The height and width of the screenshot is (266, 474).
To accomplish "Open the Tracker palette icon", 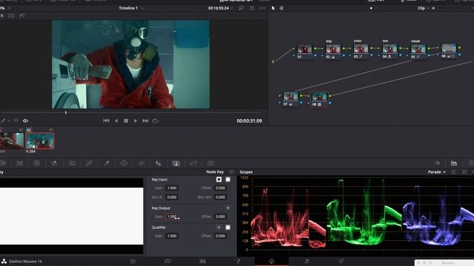I will pyautogui.click(x=141, y=163).
